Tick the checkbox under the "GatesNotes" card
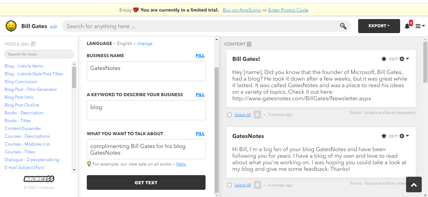 coord(230,185)
